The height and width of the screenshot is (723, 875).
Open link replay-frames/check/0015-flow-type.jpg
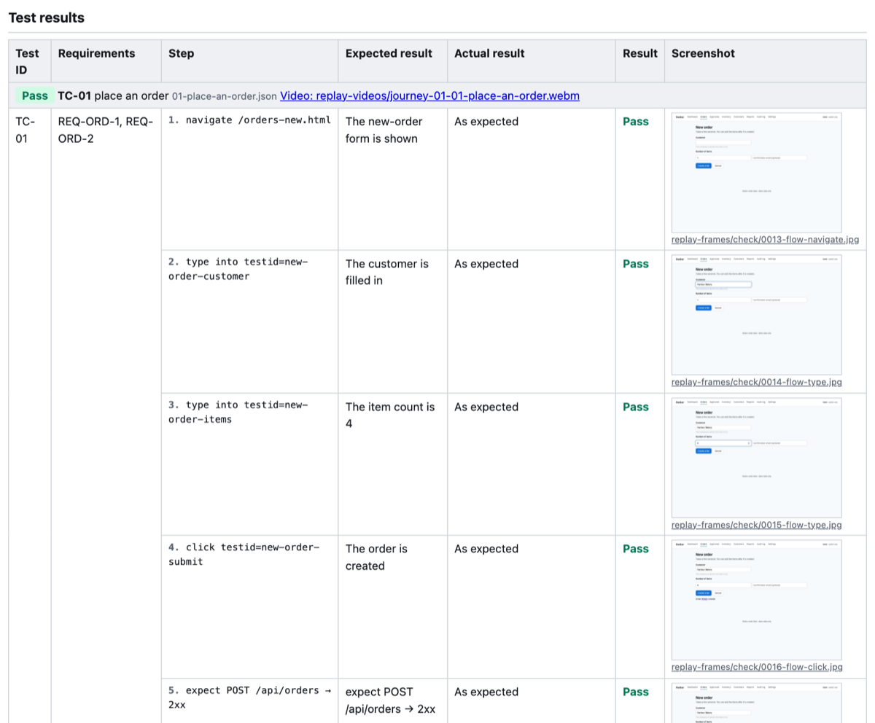pyautogui.click(x=757, y=525)
